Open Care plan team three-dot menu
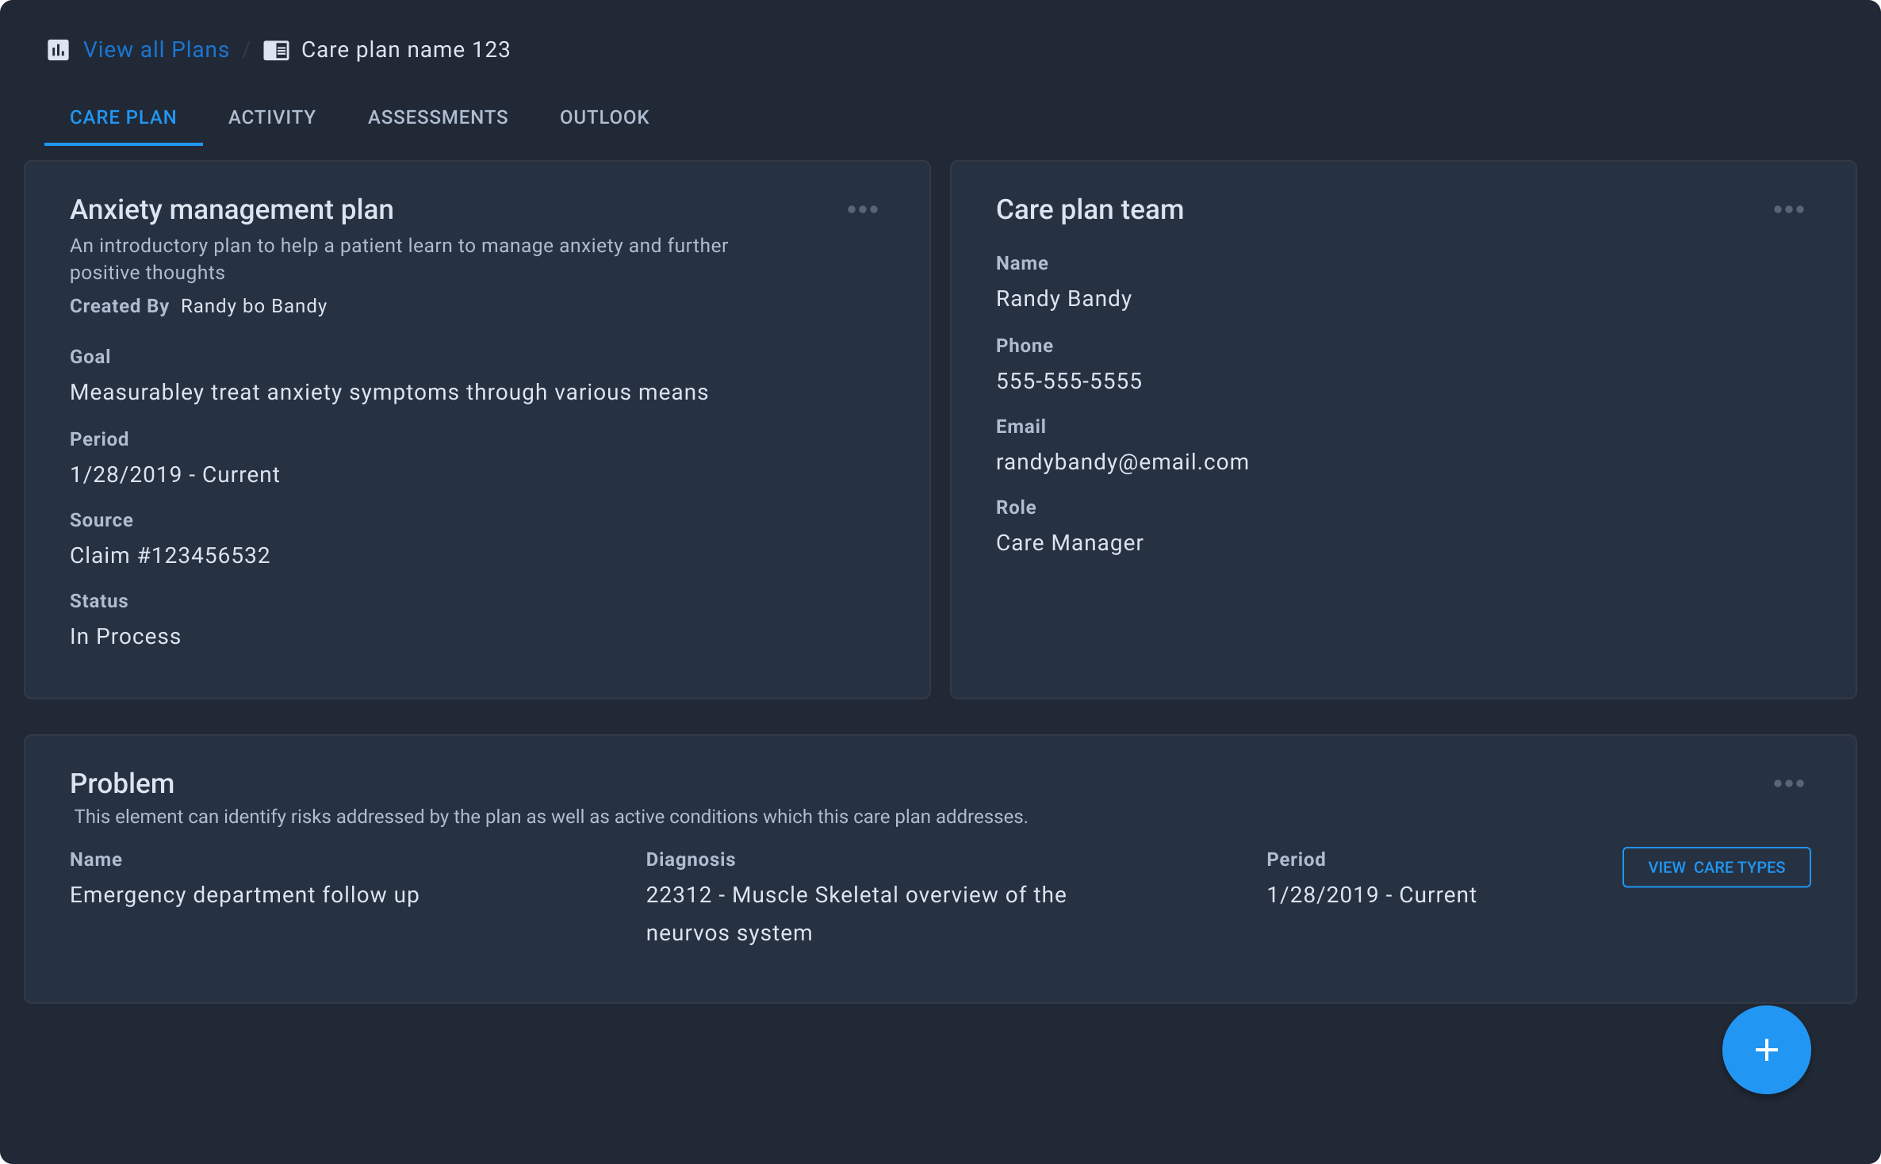Viewport: 1881px width, 1164px height. pyautogui.click(x=1788, y=209)
